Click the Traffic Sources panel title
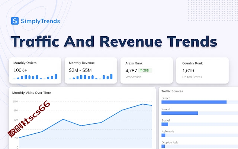This screenshot has height=149, width=238. pyautogui.click(x=172, y=91)
